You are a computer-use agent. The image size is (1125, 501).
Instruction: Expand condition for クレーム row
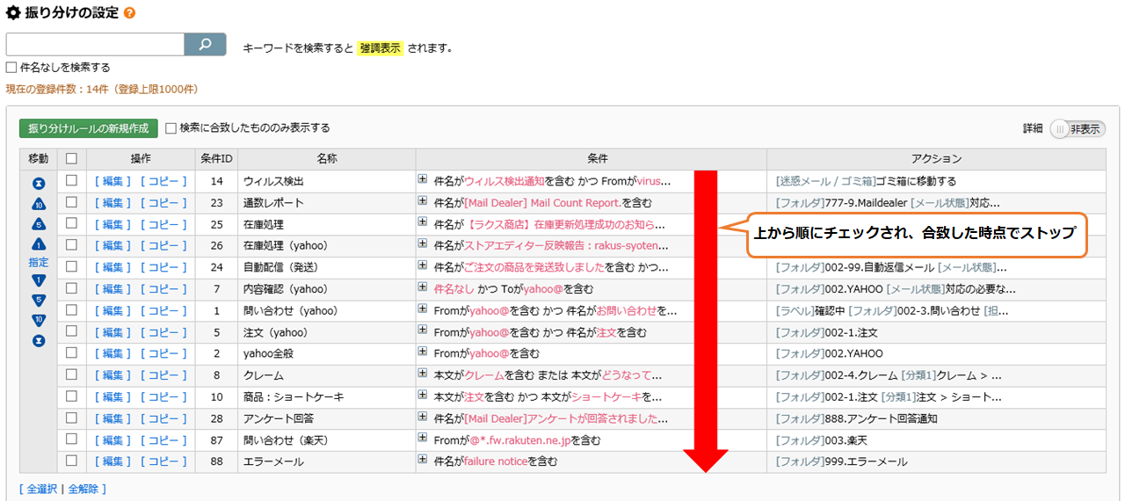point(423,374)
